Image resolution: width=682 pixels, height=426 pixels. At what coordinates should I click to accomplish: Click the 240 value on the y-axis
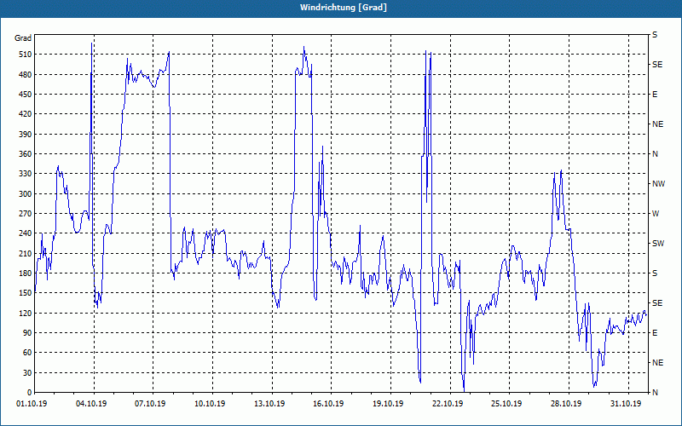coord(26,233)
